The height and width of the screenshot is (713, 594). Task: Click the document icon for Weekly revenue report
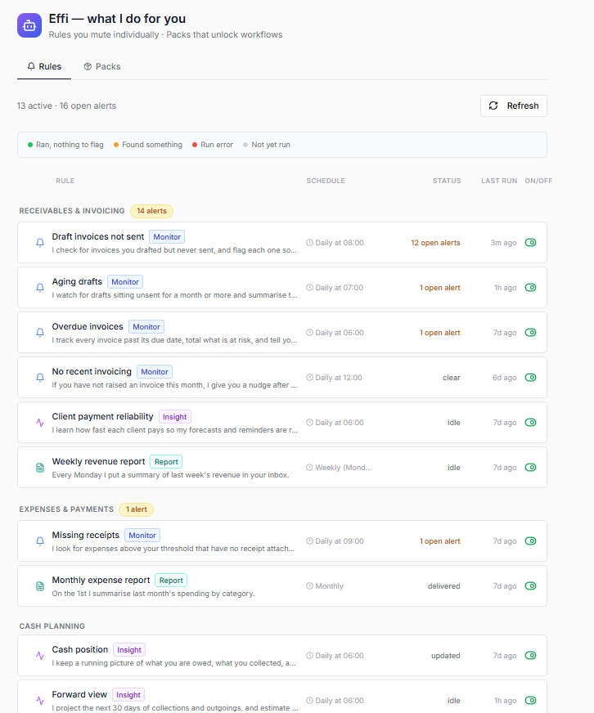point(40,468)
